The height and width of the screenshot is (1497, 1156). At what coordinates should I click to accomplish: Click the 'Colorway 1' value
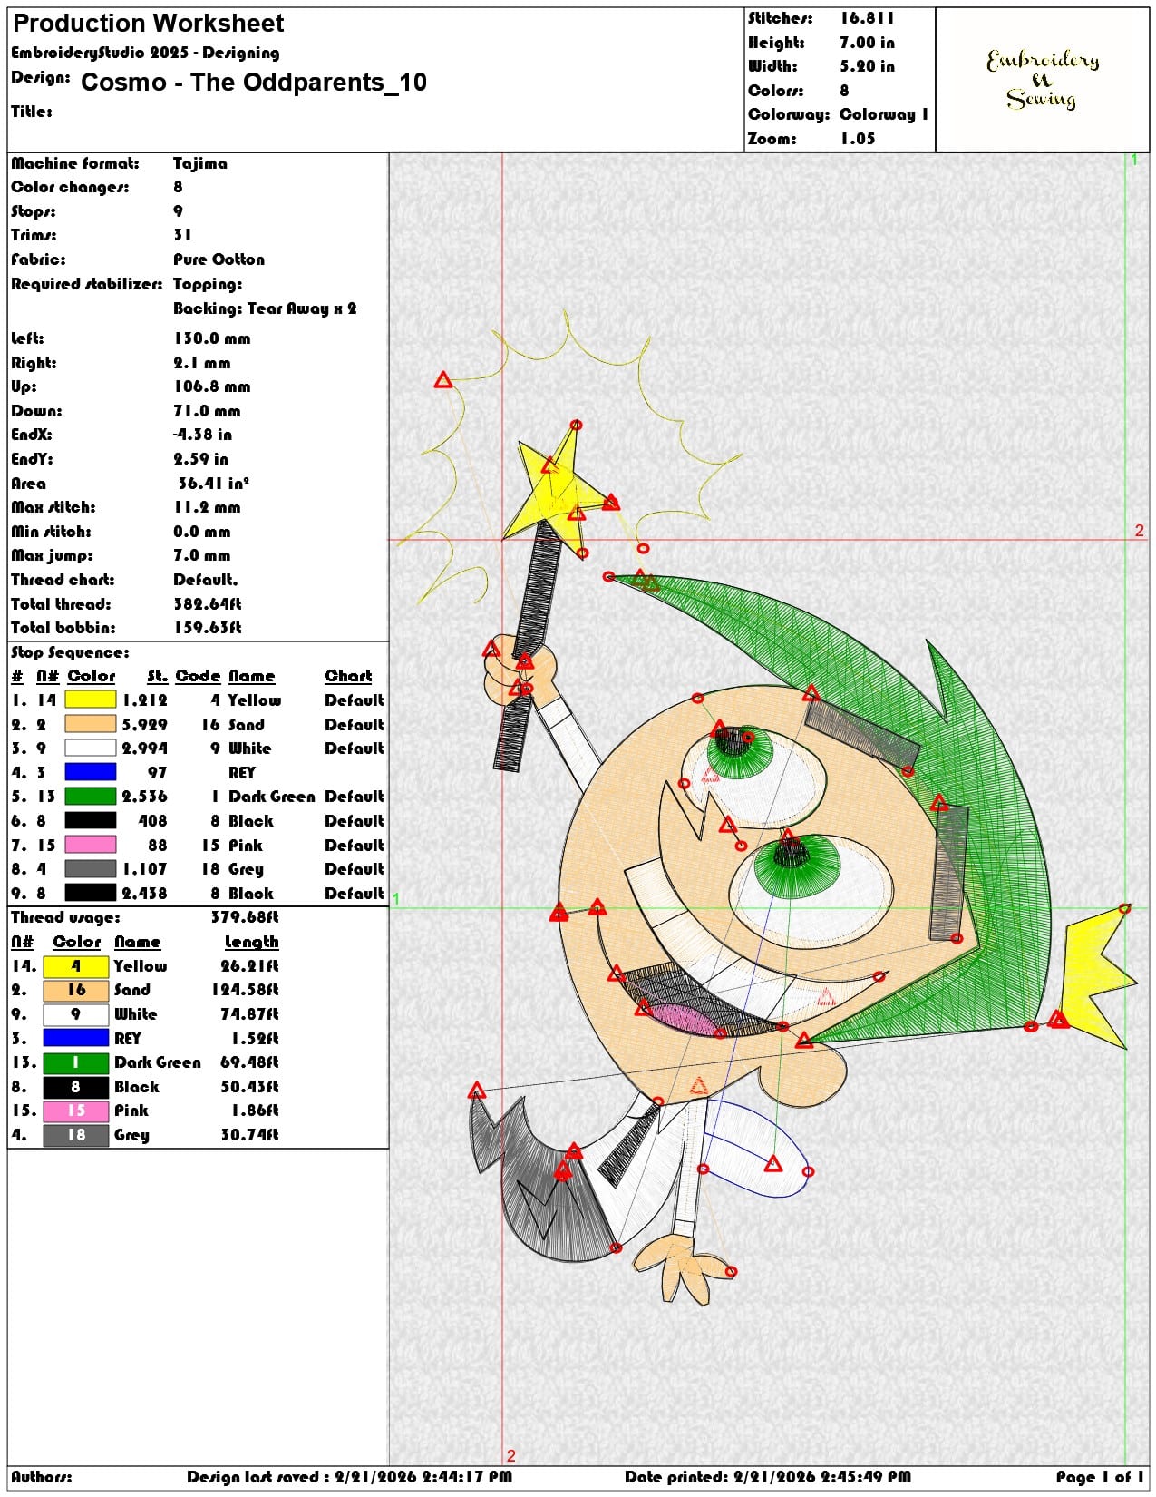884,114
